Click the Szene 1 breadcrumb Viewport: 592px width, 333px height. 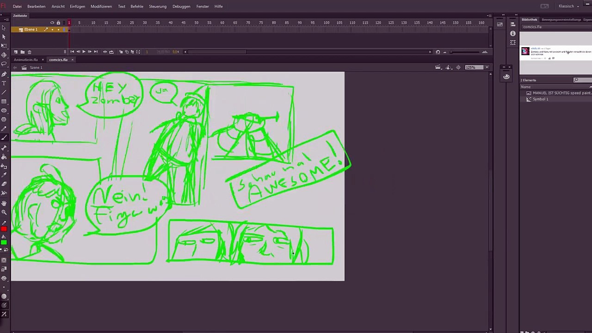click(x=36, y=68)
